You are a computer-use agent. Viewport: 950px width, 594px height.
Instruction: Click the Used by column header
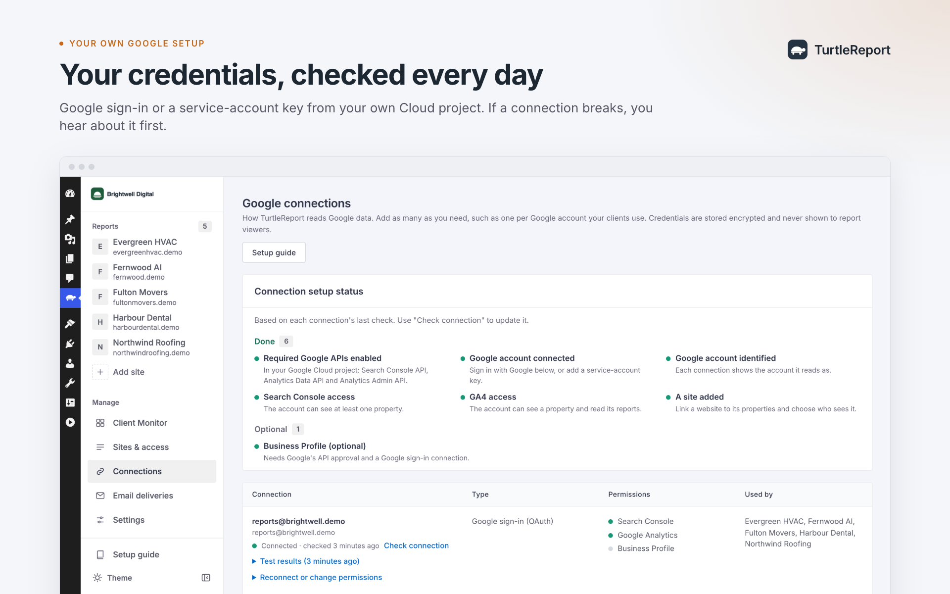[x=759, y=495]
